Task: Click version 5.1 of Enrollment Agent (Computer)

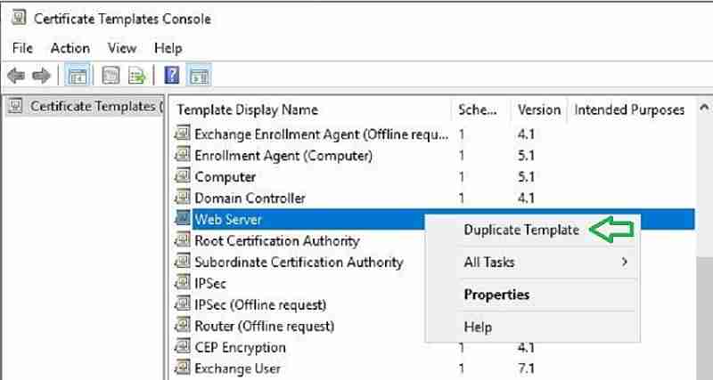Action: click(526, 155)
